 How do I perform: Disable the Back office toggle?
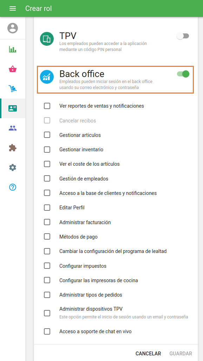183,74
